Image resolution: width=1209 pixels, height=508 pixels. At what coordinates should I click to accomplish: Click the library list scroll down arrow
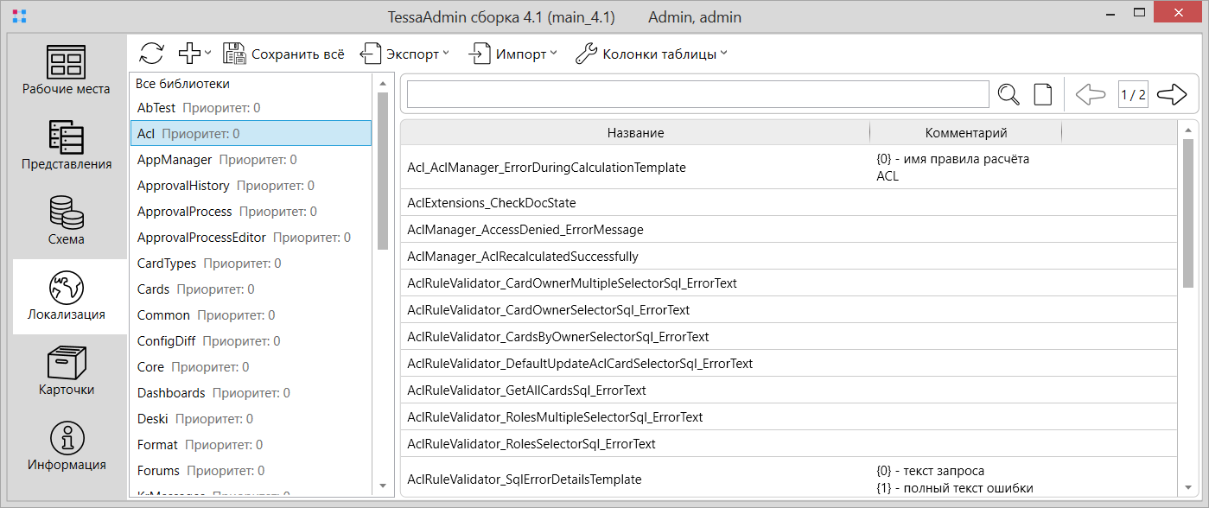pyautogui.click(x=383, y=486)
